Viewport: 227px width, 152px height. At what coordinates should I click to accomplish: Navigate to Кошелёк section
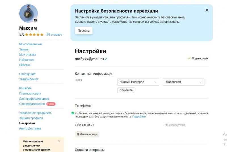click(x=25, y=88)
